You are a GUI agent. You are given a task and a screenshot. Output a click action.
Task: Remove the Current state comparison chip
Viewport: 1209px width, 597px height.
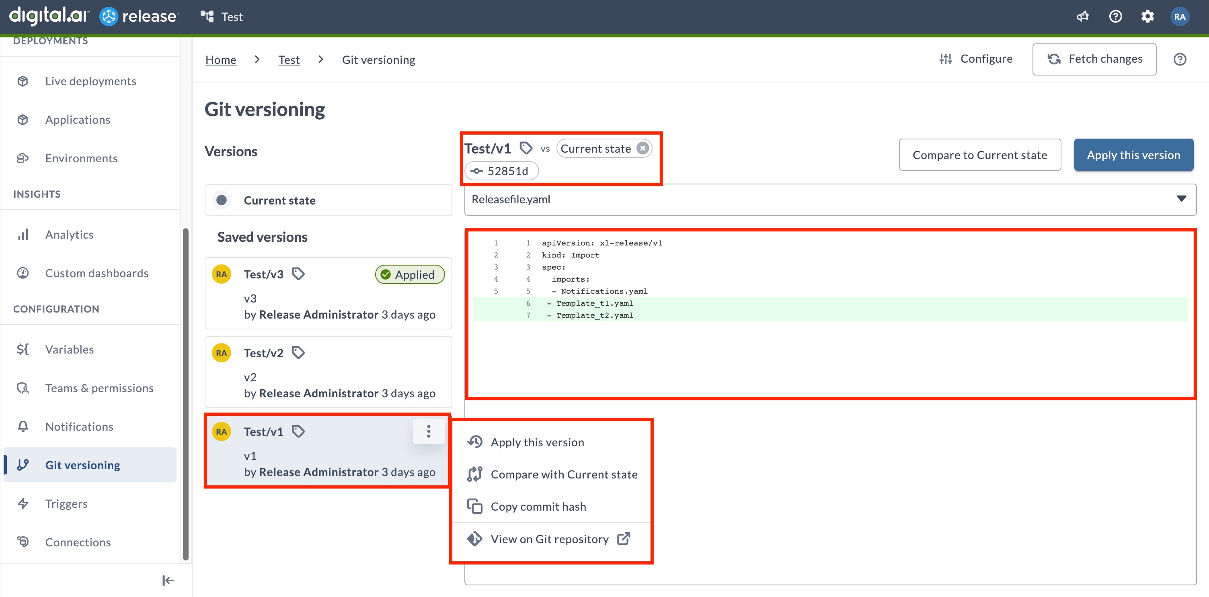point(642,148)
